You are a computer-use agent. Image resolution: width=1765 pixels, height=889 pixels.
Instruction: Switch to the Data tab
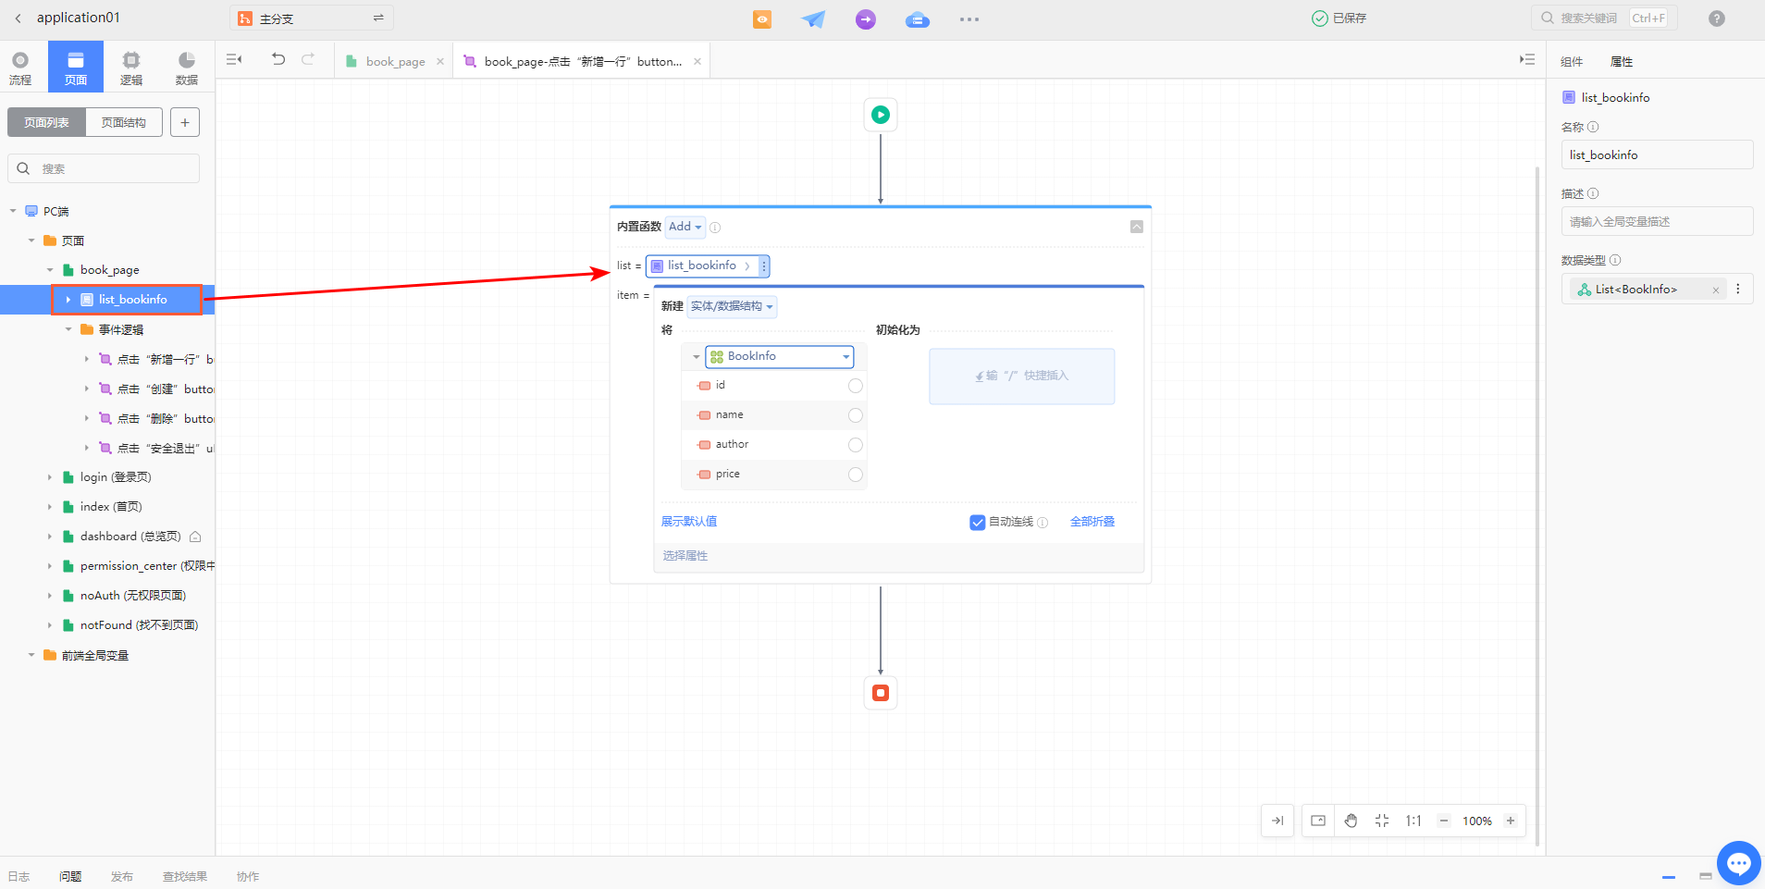187,68
